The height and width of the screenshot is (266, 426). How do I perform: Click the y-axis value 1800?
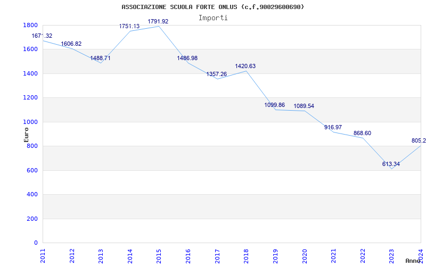[x=30, y=25]
